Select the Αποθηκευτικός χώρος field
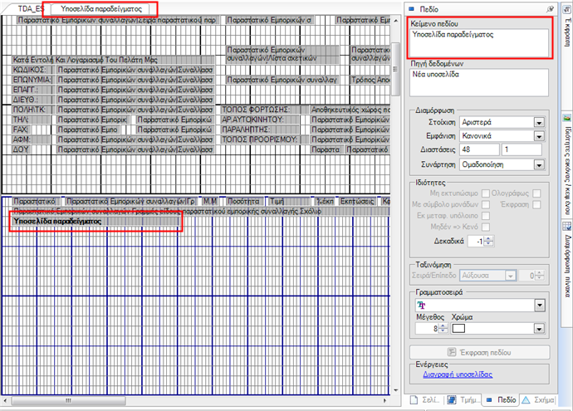The height and width of the screenshot is (411, 573). (350, 110)
